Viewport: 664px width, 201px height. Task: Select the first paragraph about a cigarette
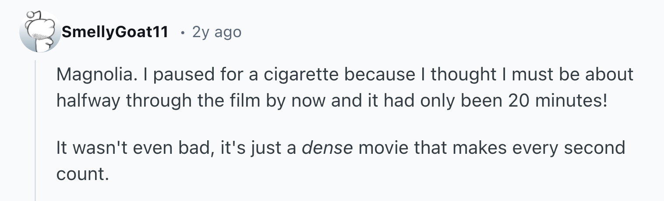coord(344,88)
